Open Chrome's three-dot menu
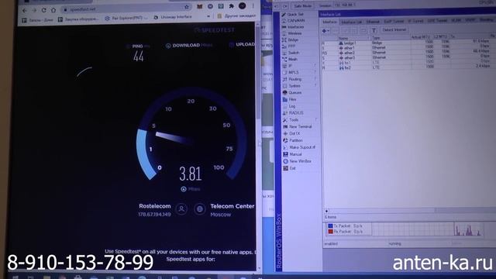The width and height of the screenshot is (496, 279). (253, 5)
